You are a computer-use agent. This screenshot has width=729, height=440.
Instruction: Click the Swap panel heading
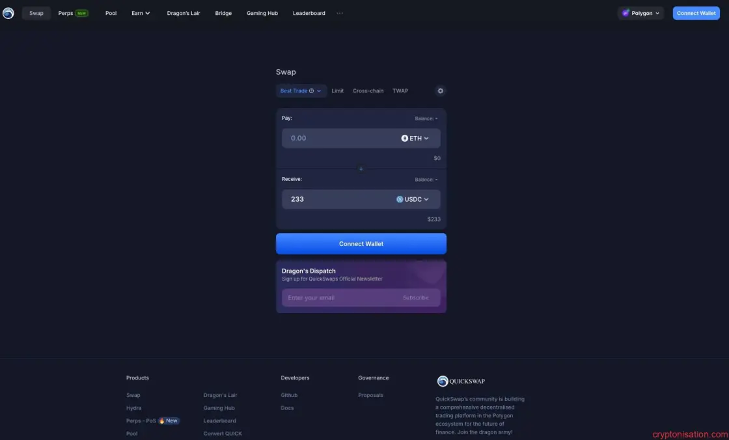pyautogui.click(x=286, y=72)
